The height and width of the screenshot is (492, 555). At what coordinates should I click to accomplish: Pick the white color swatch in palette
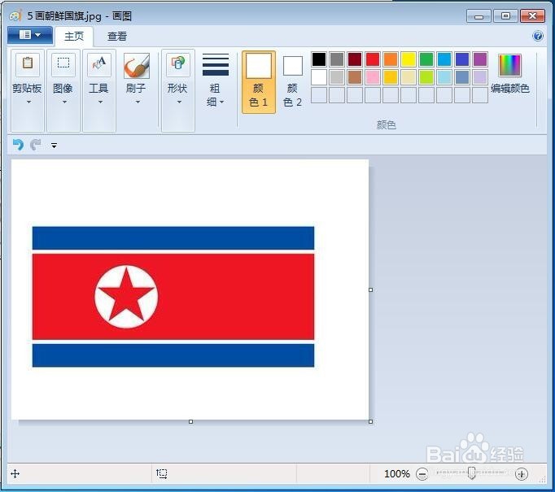pos(319,77)
